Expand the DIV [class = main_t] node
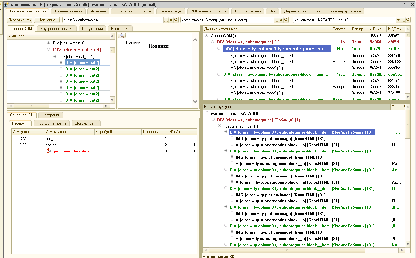This screenshot has width=416, height=258. pyautogui.click(x=49, y=43)
